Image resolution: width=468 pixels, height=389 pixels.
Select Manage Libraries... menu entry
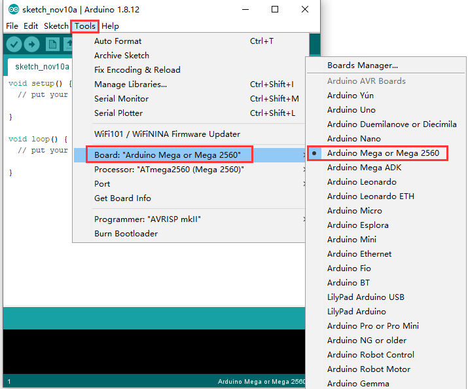[x=130, y=84]
